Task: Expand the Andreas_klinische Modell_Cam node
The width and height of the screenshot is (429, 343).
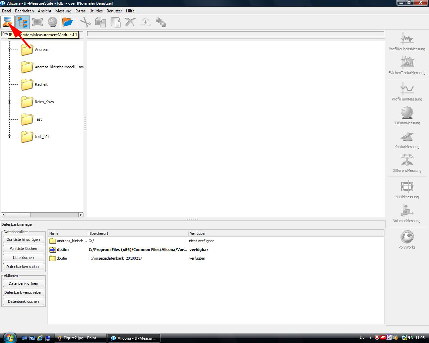Action: click(9, 67)
